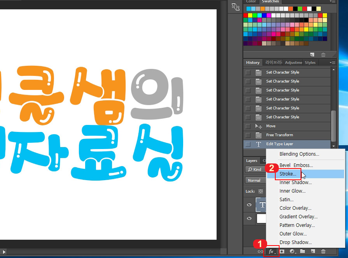Select the Free Transform history state

pos(287,135)
